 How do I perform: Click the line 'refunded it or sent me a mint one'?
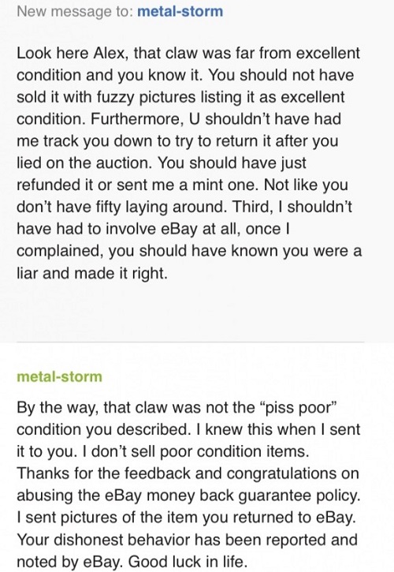click(182, 185)
